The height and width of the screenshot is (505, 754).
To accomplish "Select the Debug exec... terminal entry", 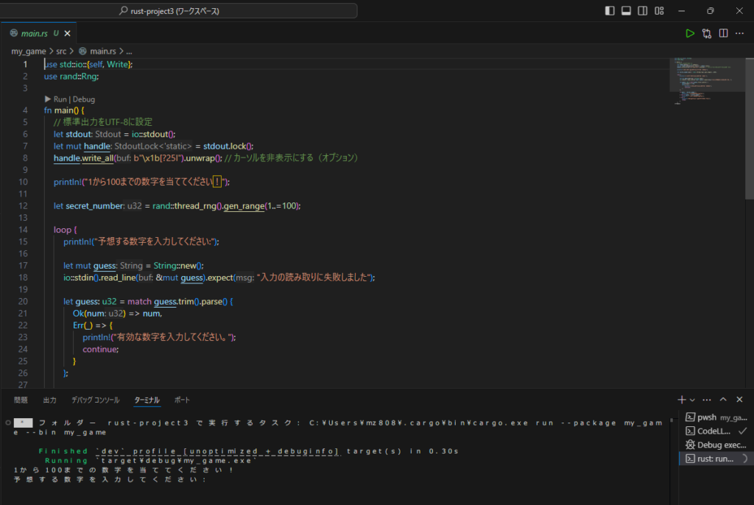I will point(716,445).
